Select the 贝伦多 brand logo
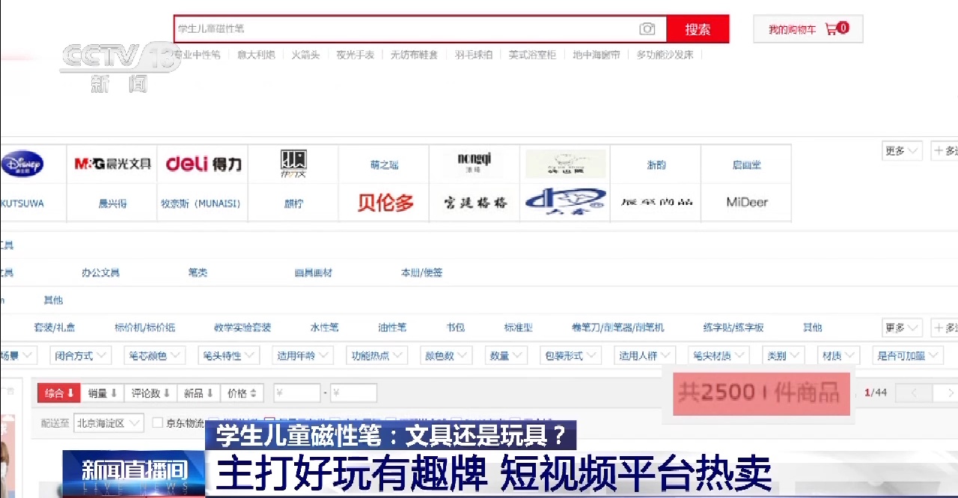This screenshot has width=958, height=498. click(385, 203)
